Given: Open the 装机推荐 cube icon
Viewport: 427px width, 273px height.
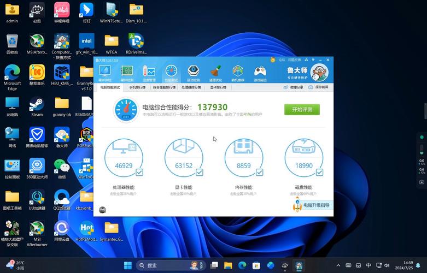Looking at the screenshot, I should pos(238,73).
